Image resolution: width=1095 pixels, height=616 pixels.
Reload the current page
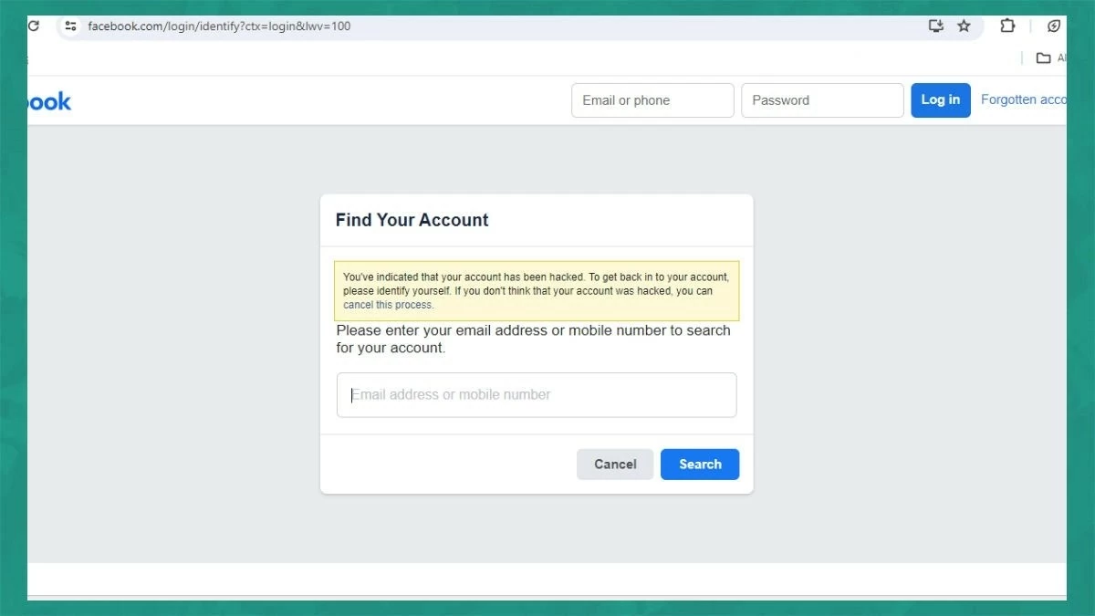coord(33,26)
